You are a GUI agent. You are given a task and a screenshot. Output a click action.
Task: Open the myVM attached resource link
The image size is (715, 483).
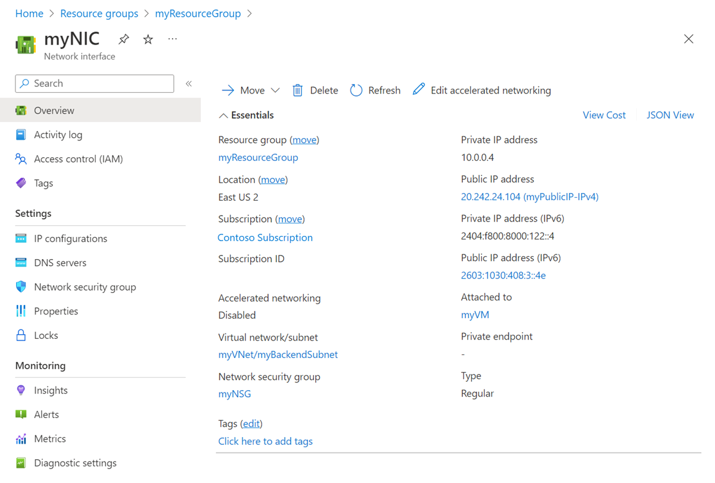pos(475,315)
